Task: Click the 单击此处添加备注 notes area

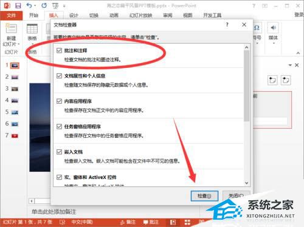Action: click(x=54, y=212)
